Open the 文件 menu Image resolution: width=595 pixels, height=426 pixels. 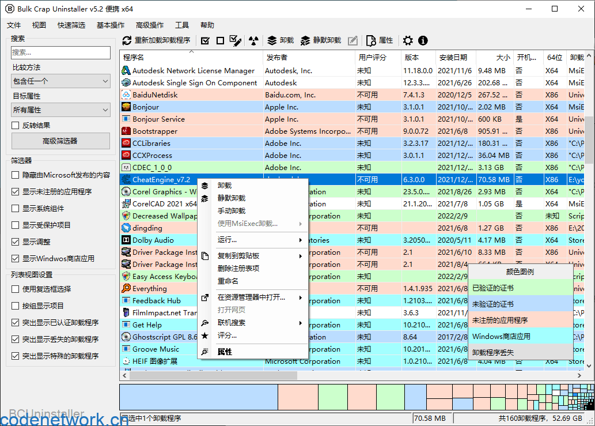[x=14, y=25]
